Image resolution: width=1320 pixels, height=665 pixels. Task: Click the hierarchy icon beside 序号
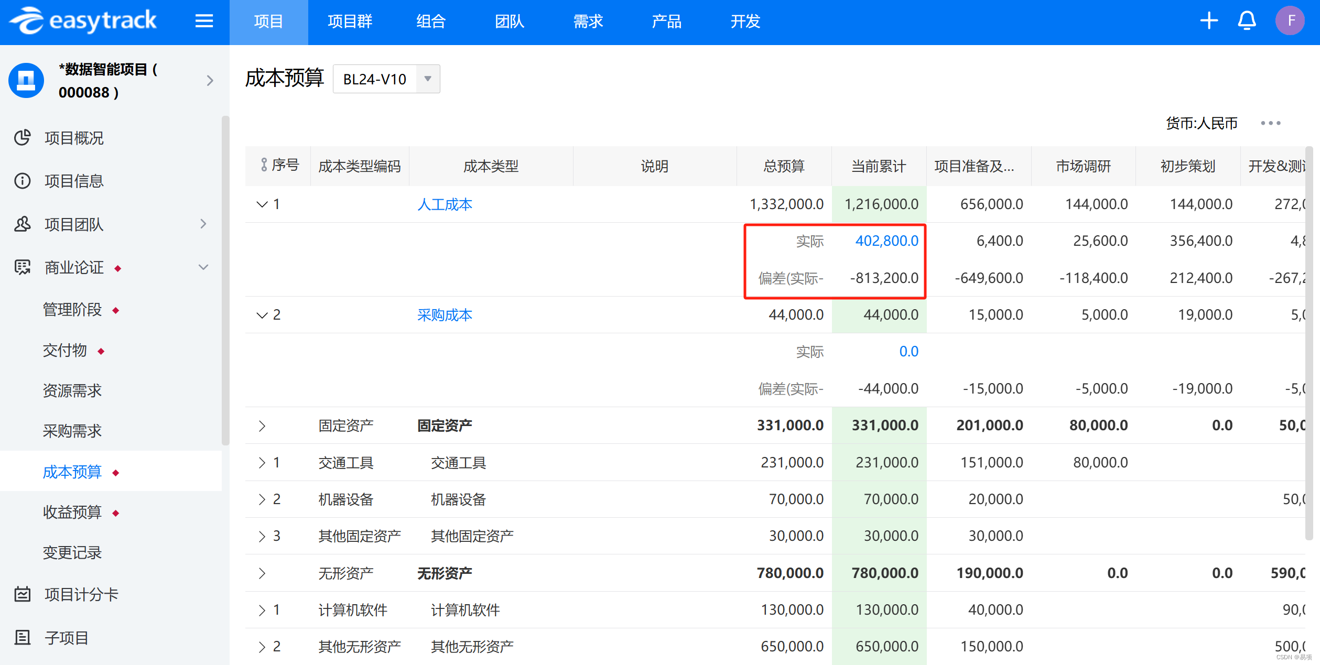click(x=264, y=165)
